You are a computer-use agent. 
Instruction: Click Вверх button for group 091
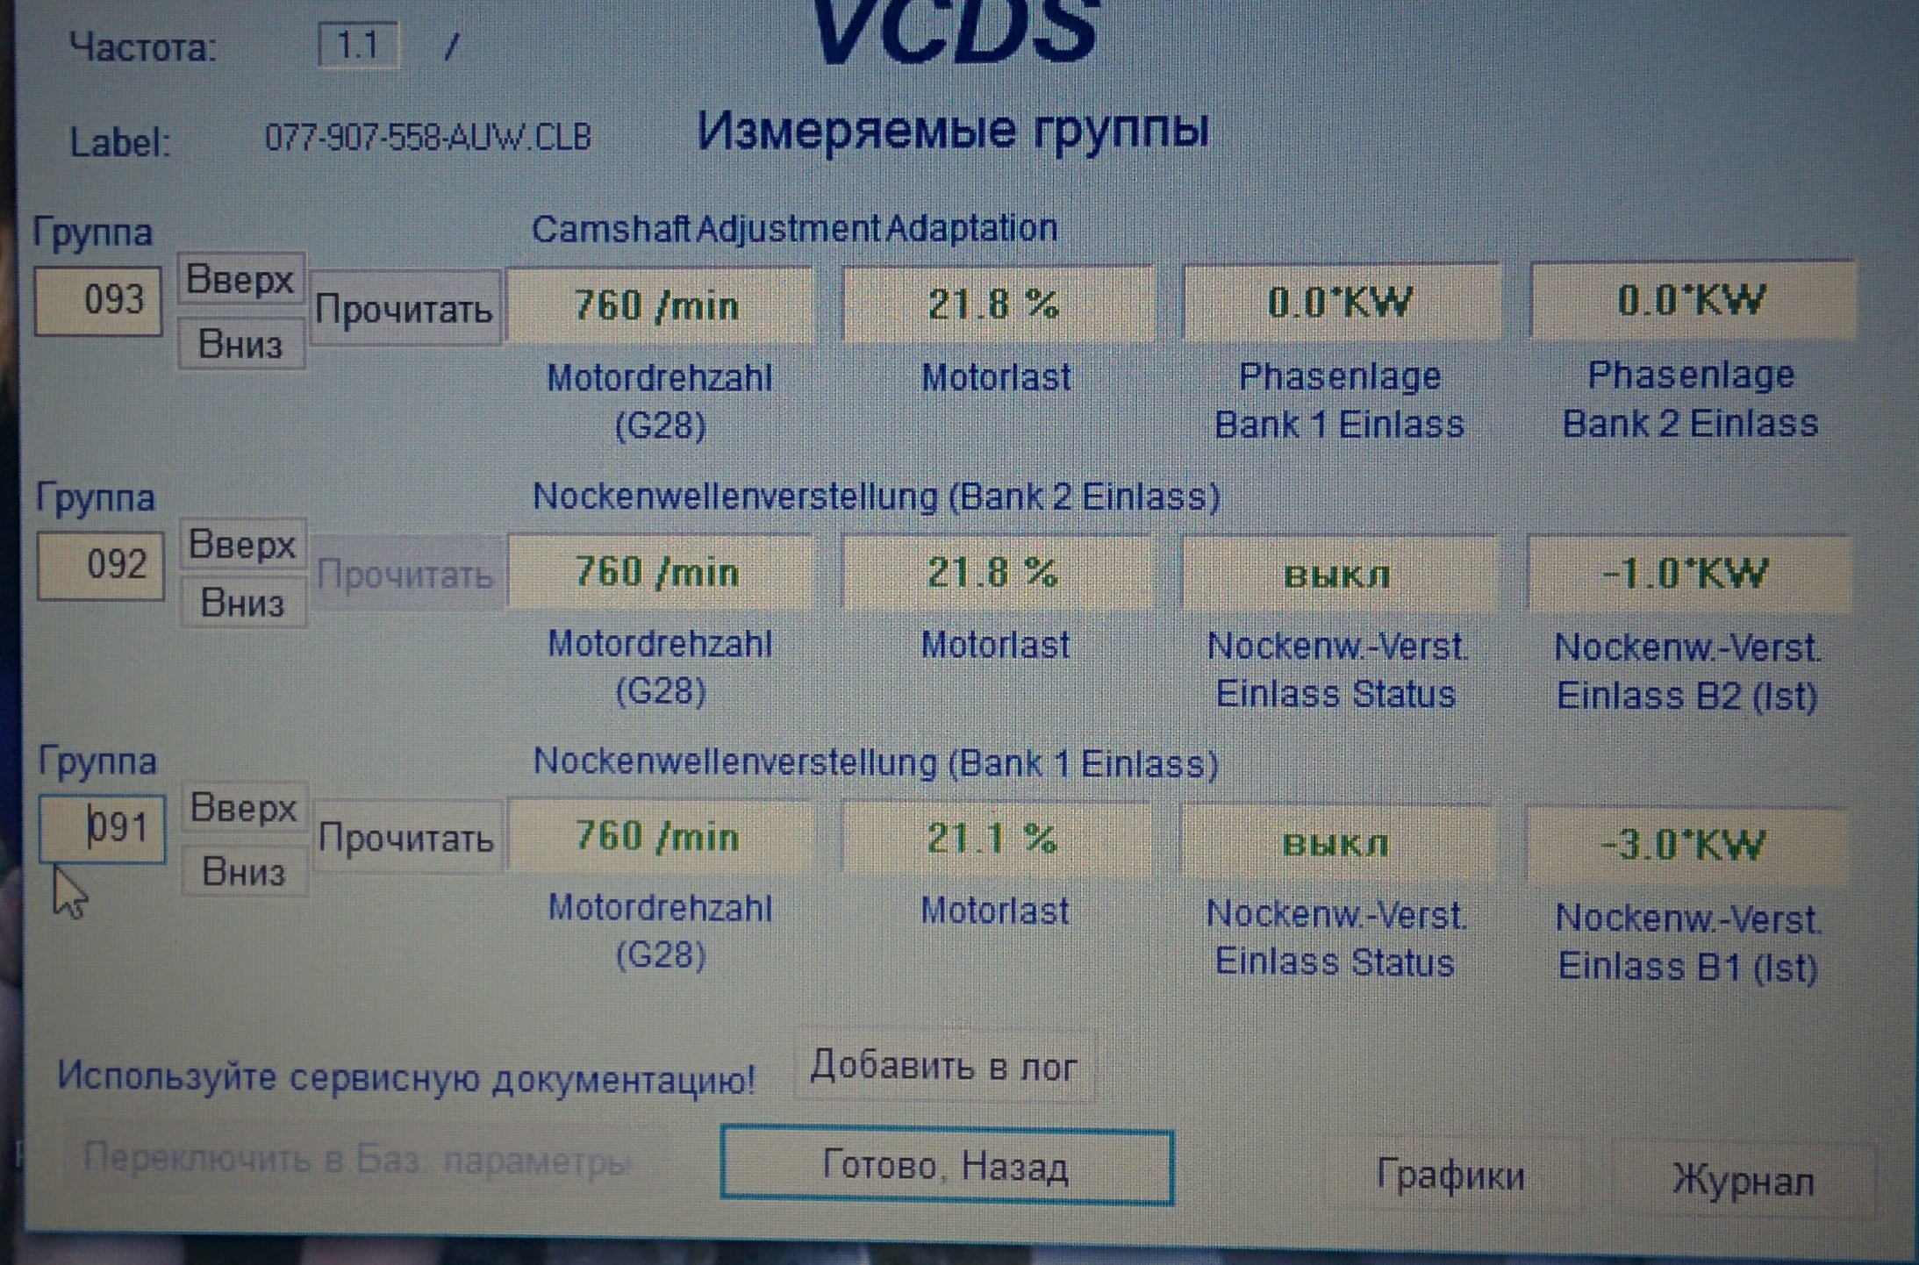(x=244, y=808)
